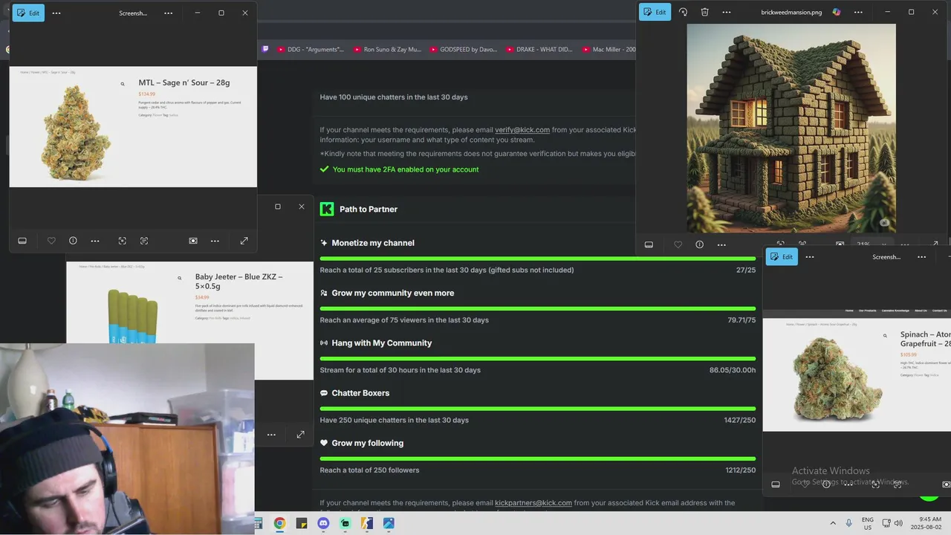
Task: Open the Ron Suno & Zay Mu... bookmark
Action: 387,50
